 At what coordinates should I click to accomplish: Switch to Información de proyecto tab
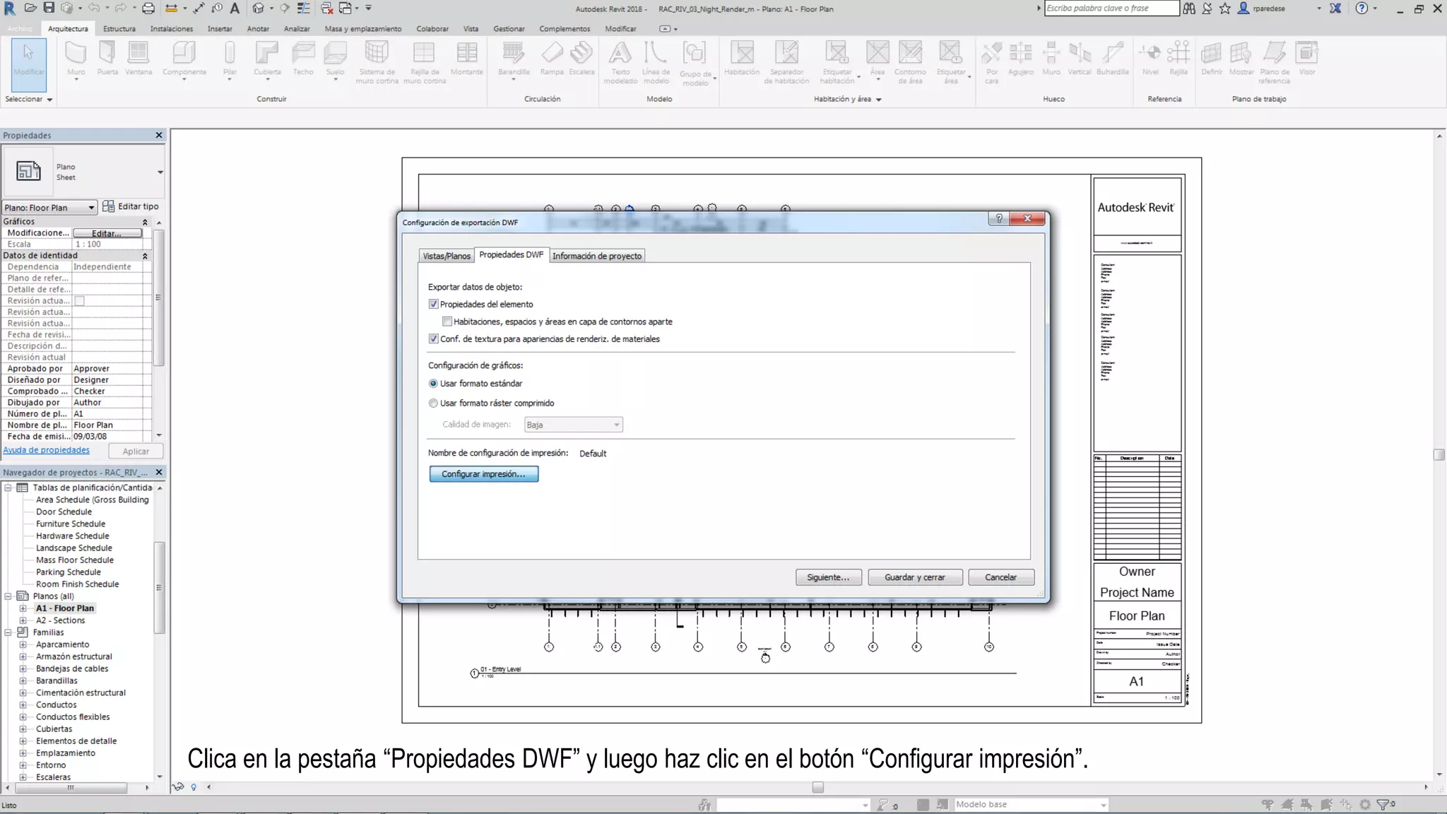(x=597, y=256)
